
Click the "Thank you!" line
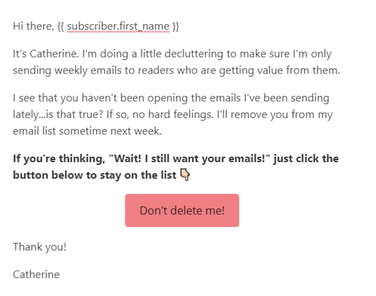[x=40, y=247]
